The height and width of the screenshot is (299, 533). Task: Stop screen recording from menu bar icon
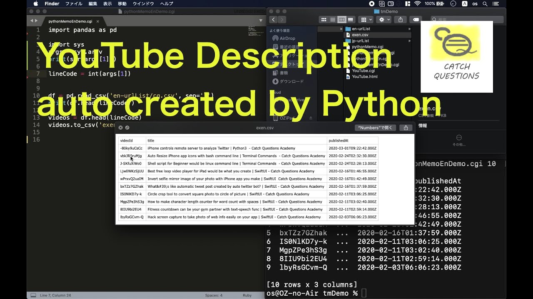[372, 4]
